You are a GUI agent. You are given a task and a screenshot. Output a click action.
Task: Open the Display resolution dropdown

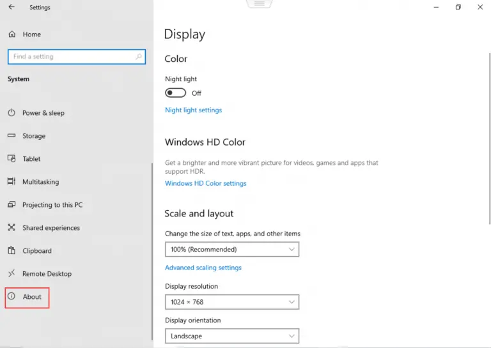(x=232, y=302)
